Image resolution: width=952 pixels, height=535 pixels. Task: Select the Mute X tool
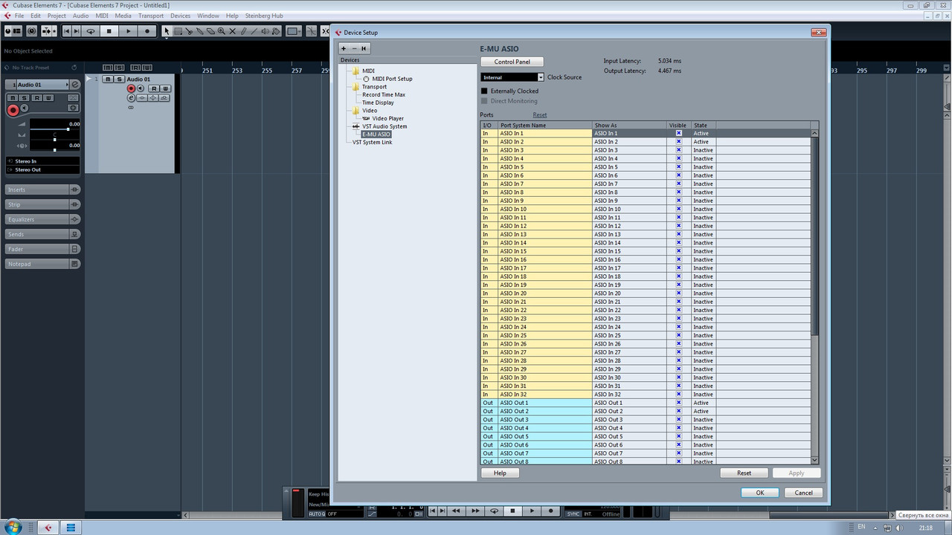(x=233, y=31)
